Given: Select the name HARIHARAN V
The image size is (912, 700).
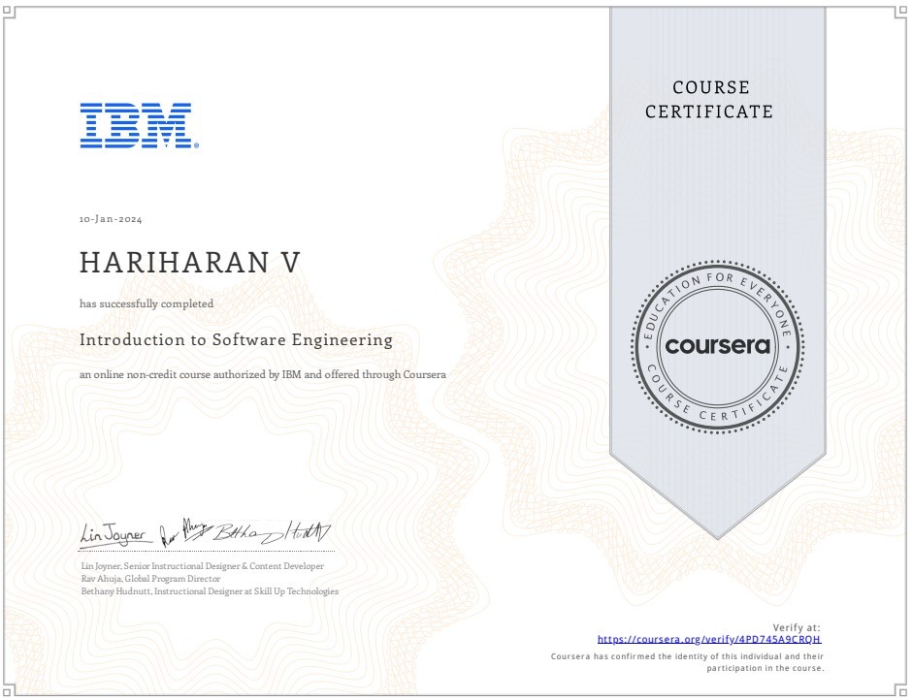Looking at the screenshot, I should [x=189, y=262].
